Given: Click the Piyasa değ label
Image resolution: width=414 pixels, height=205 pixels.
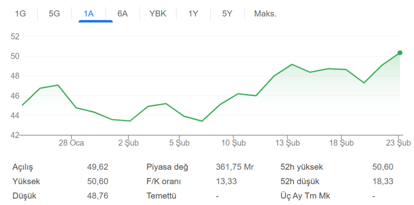Looking at the screenshot, I should [167, 167].
